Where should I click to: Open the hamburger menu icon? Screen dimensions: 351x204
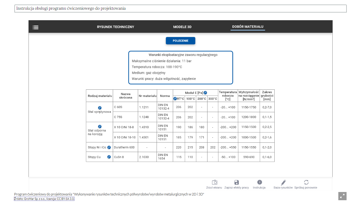[x=35, y=27]
